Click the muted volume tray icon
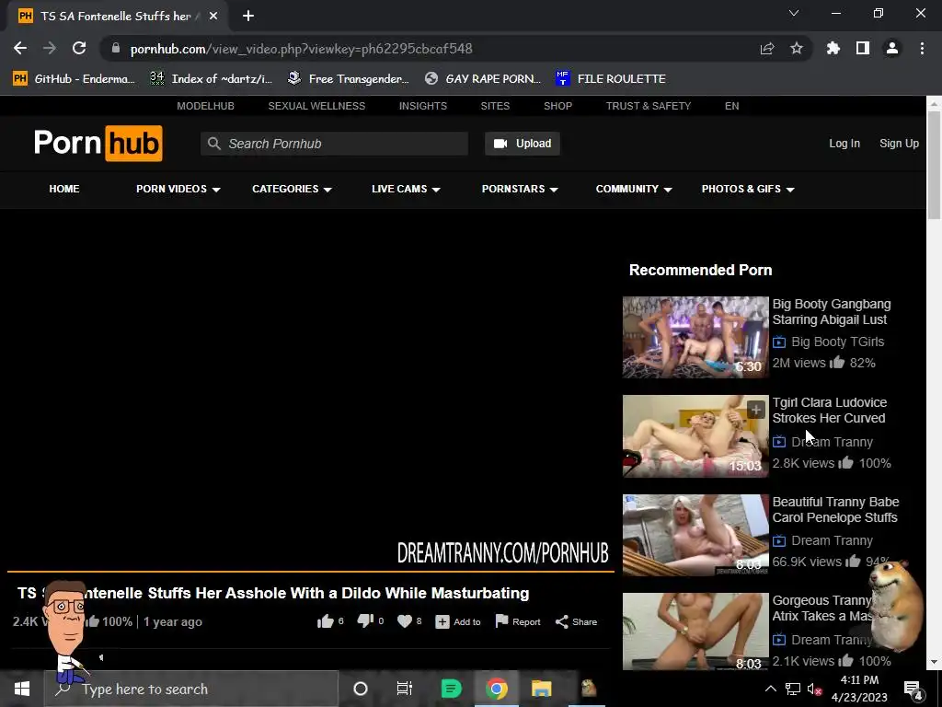Viewport: 942px width, 707px height. tap(814, 689)
